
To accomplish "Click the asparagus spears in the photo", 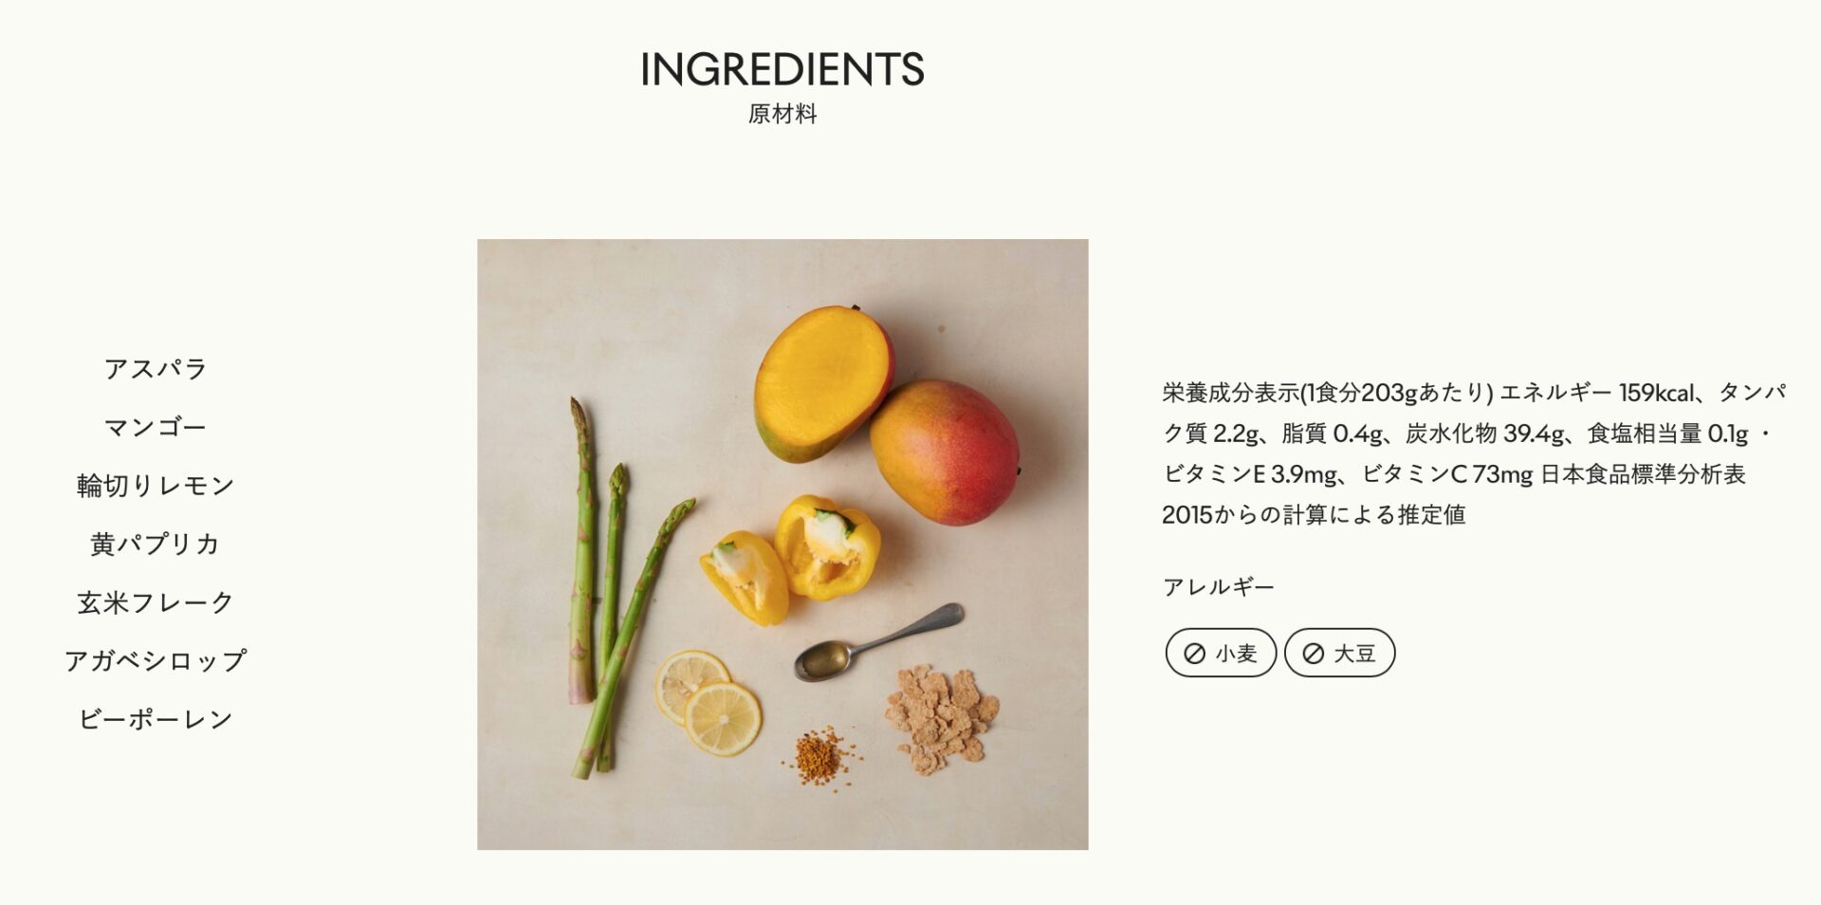I will click(x=616, y=588).
